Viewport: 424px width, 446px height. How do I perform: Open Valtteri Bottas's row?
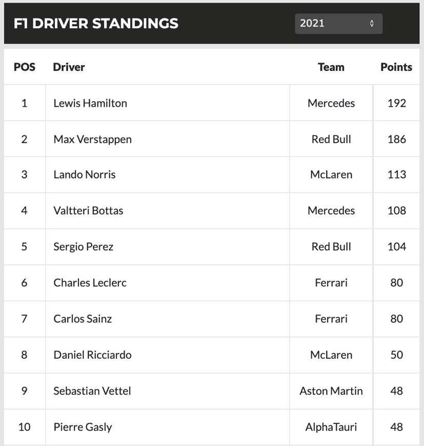click(x=88, y=210)
